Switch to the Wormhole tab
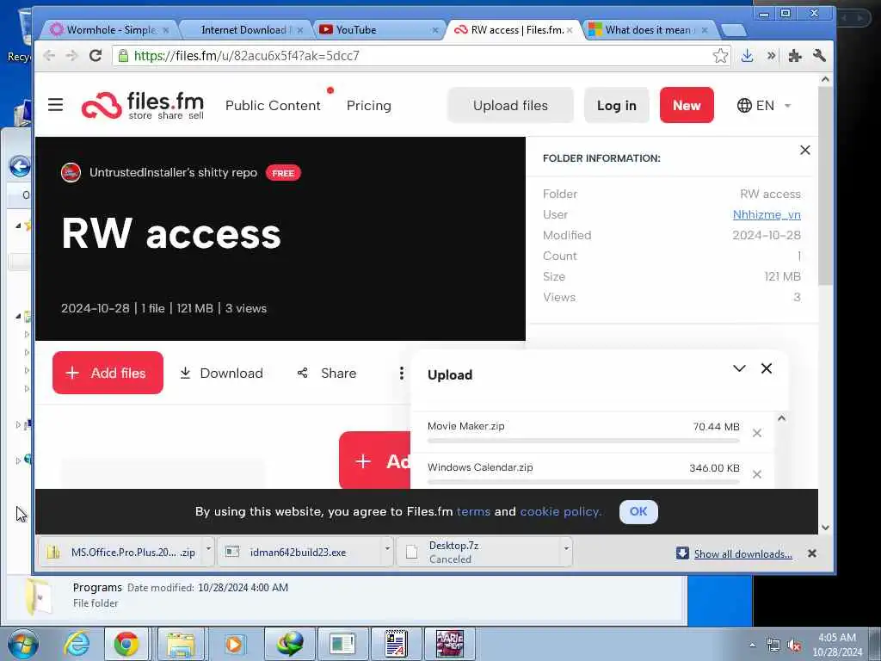This screenshot has height=661, width=881. (109, 30)
